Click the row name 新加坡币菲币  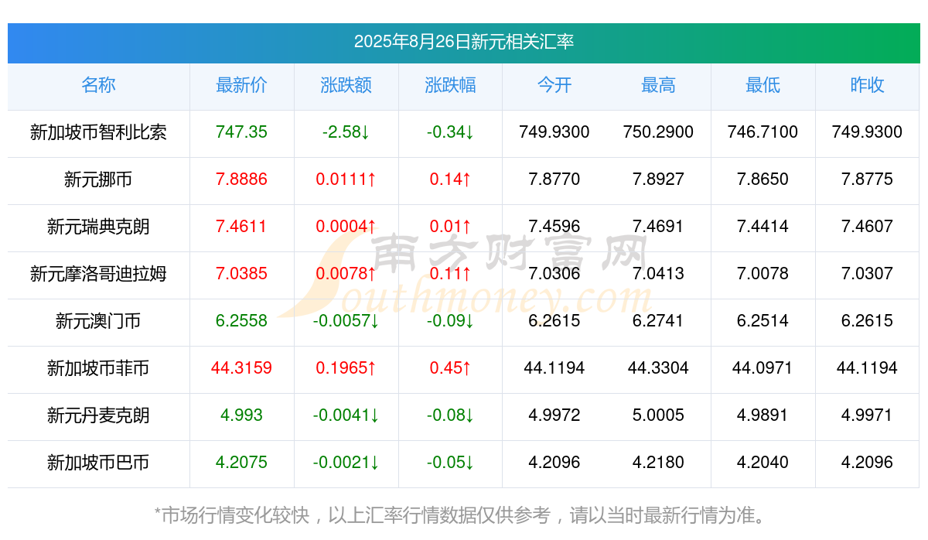pos(98,368)
